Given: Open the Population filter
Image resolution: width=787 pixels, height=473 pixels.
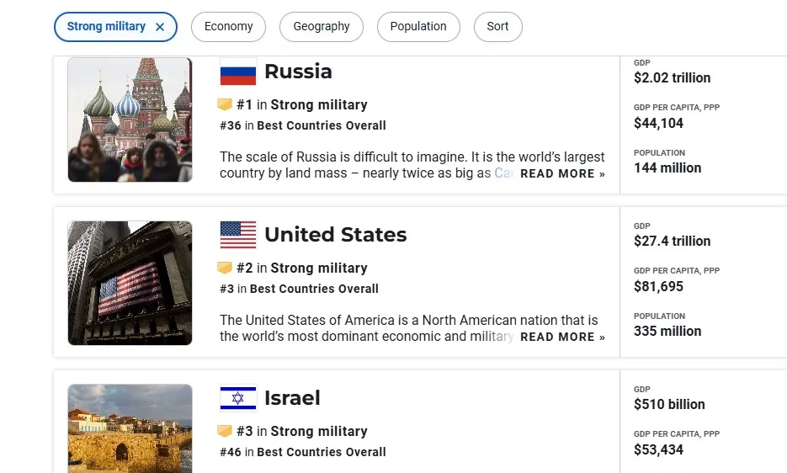Looking at the screenshot, I should pyautogui.click(x=418, y=27).
